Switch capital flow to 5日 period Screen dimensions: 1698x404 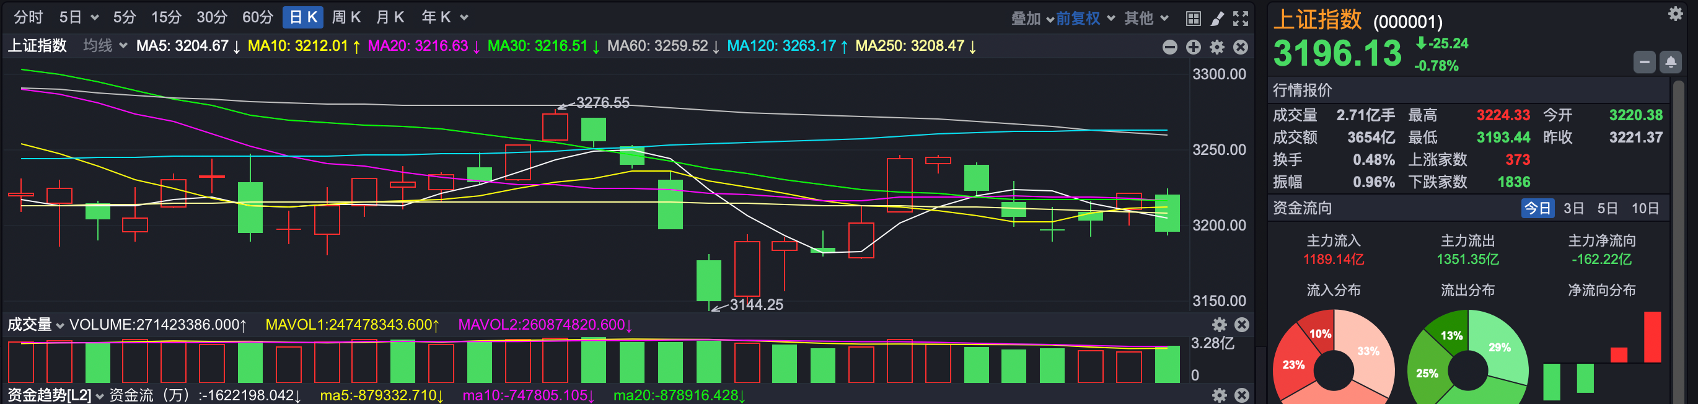pos(1607,208)
